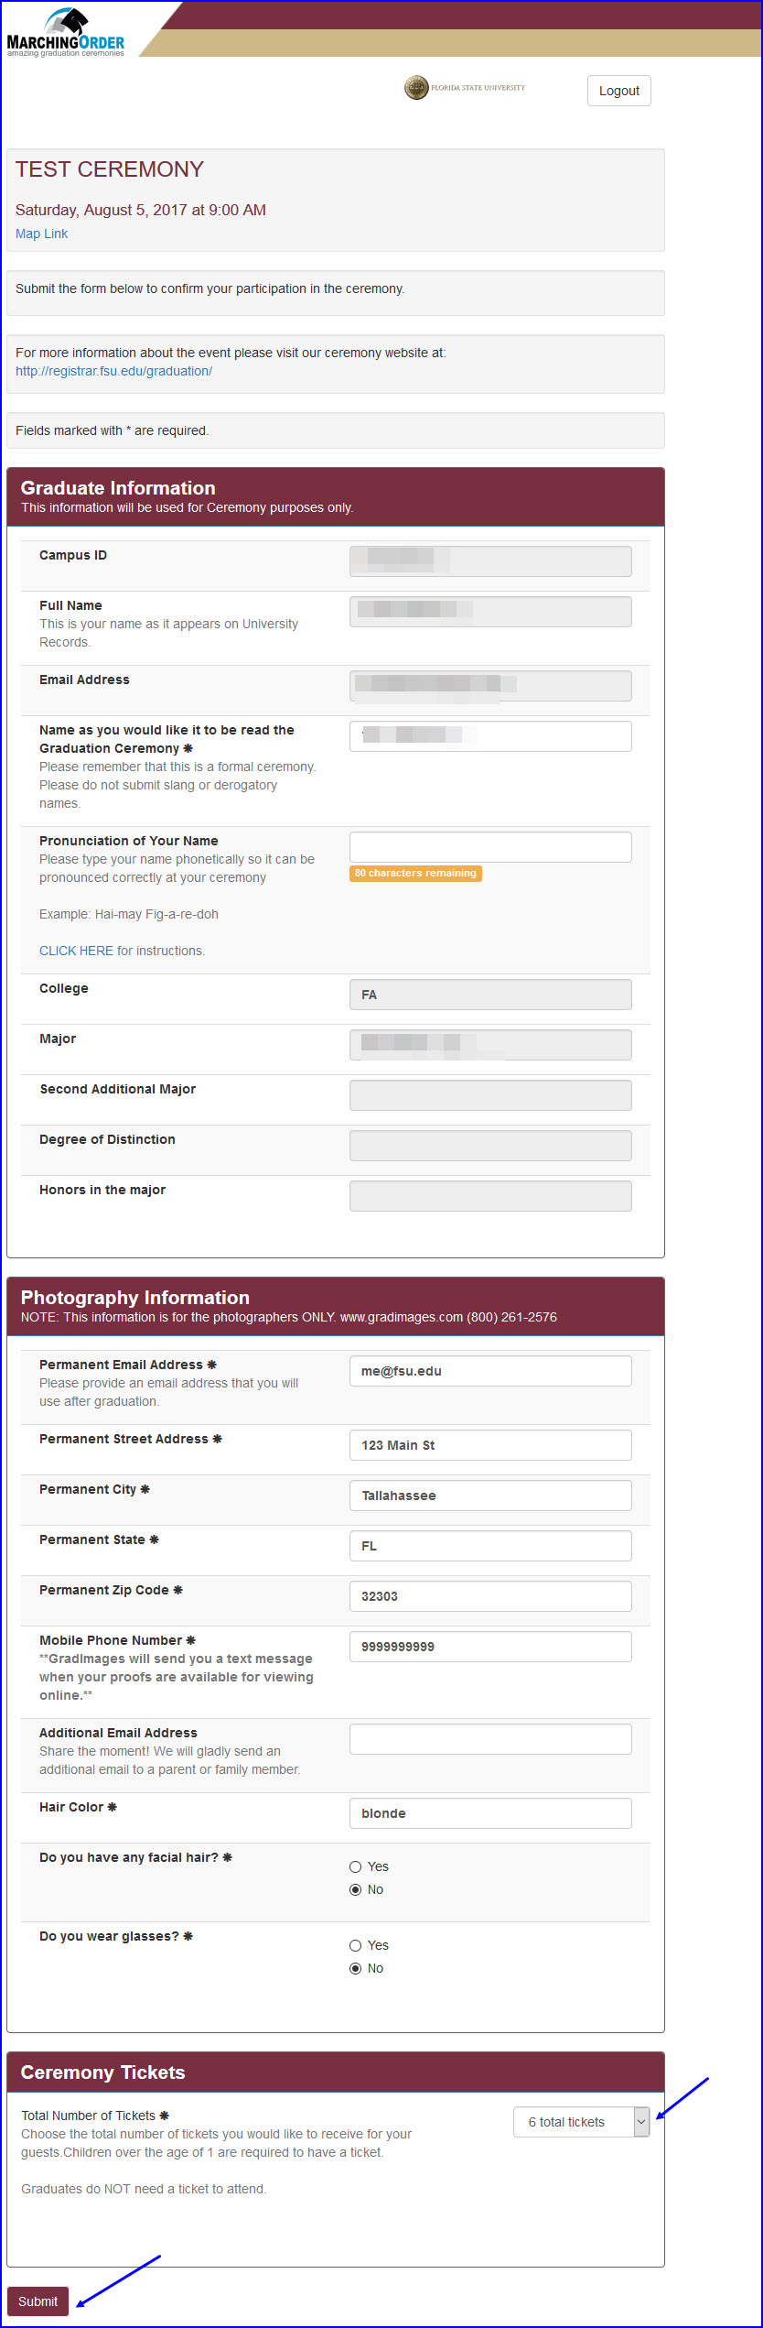Click the Florida State University seal

[x=416, y=88]
